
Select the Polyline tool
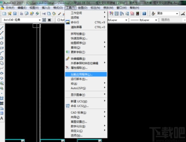pyautogui.click(x=2, y=38)
